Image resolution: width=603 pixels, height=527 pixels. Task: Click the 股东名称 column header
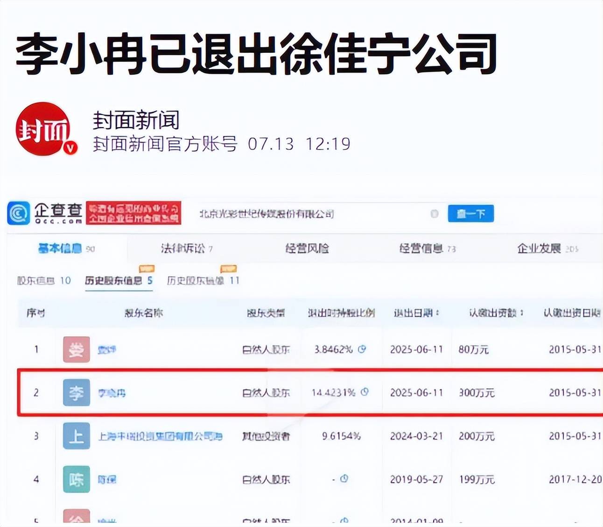[144, 313]
